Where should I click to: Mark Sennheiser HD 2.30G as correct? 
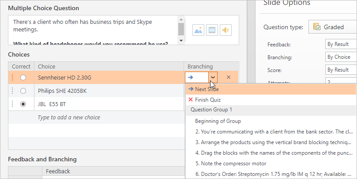[23, 77]
